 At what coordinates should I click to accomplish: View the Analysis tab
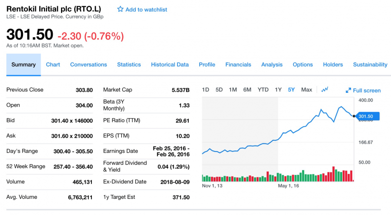click(272, 64)
